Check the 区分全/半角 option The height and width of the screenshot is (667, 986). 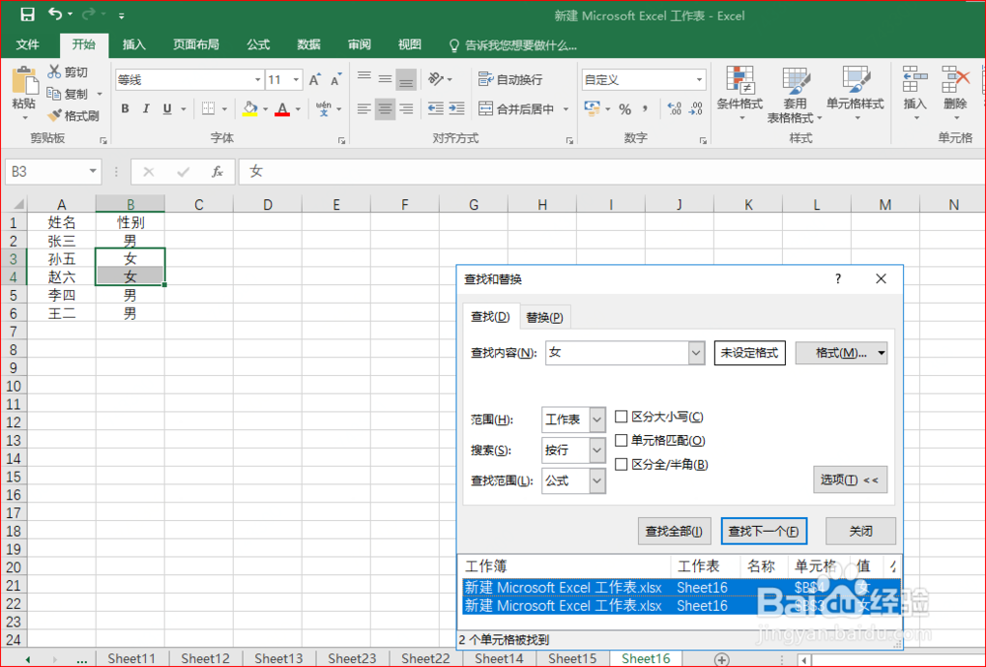click(619, 464)
